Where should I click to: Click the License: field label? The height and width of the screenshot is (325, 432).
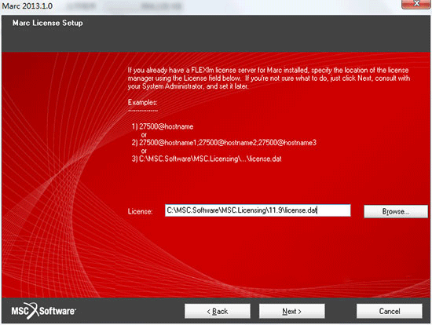(x=140, y=211)
